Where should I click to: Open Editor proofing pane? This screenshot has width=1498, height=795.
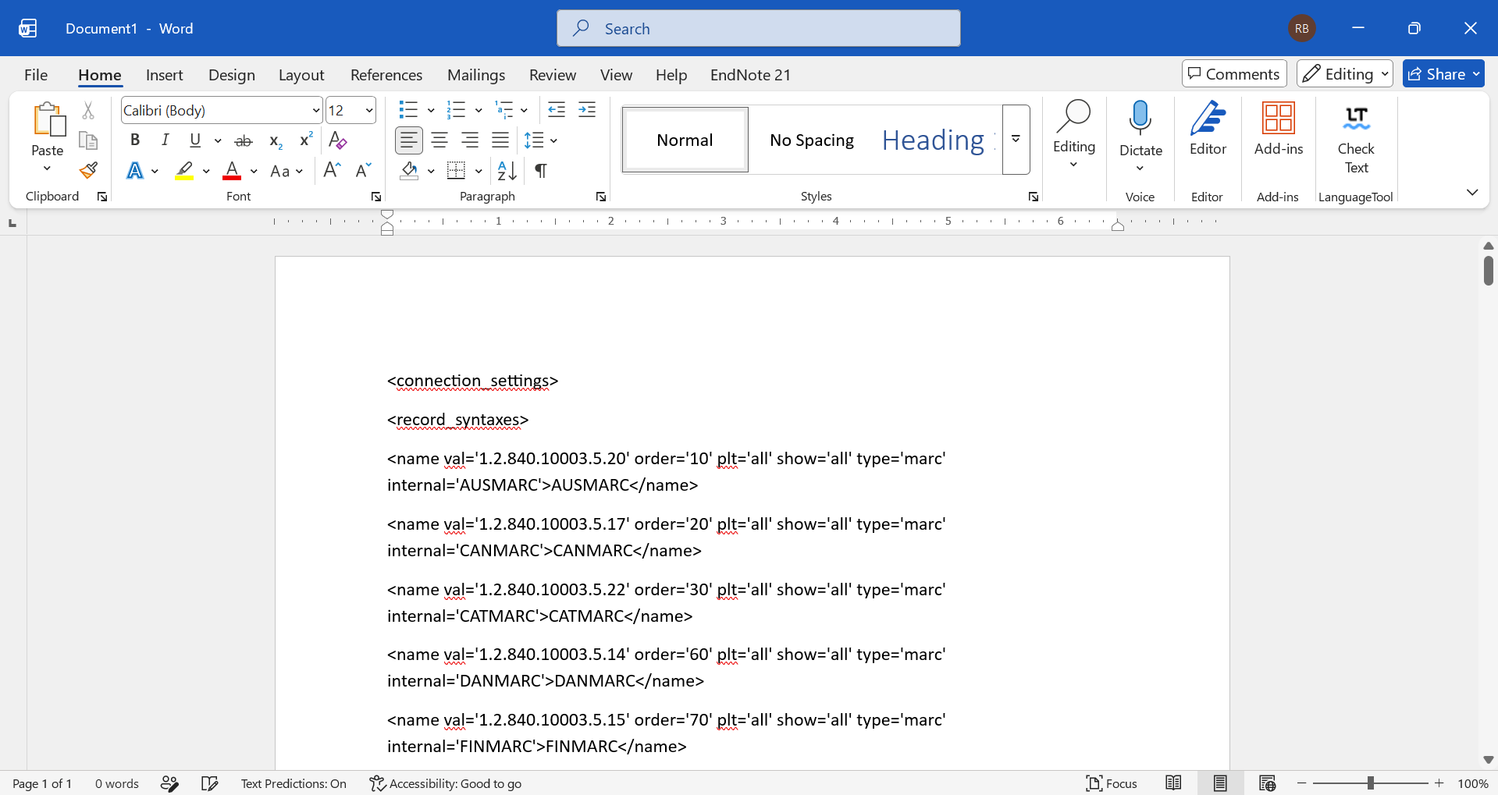click(1208, 129)
